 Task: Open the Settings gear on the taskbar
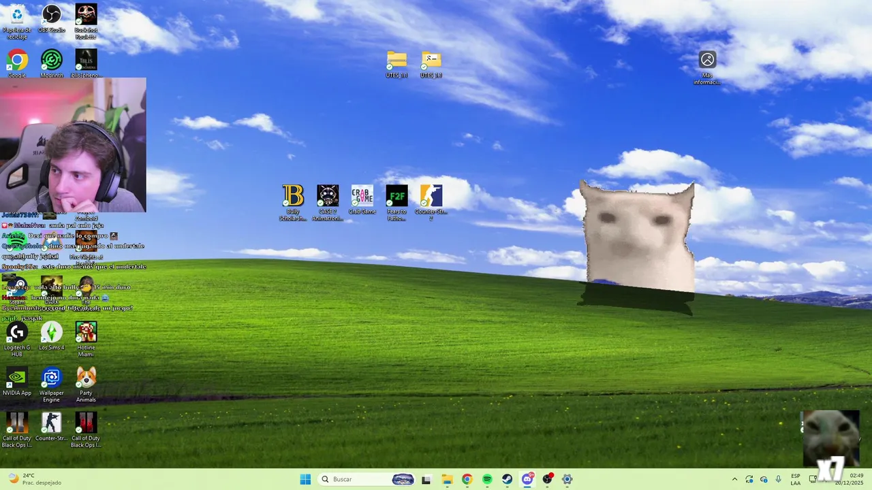pyautogui.click(x=567, y=479)
